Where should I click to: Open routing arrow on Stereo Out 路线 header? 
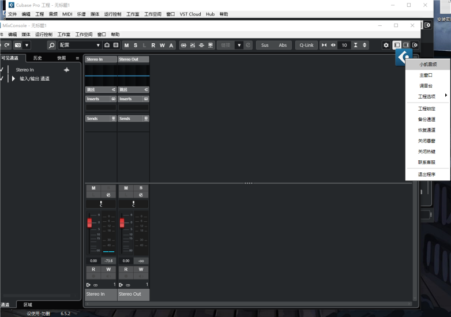146,90
